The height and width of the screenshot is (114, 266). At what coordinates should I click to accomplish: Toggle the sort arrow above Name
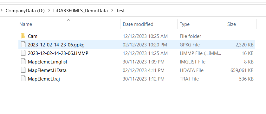(x=68, y=20)
